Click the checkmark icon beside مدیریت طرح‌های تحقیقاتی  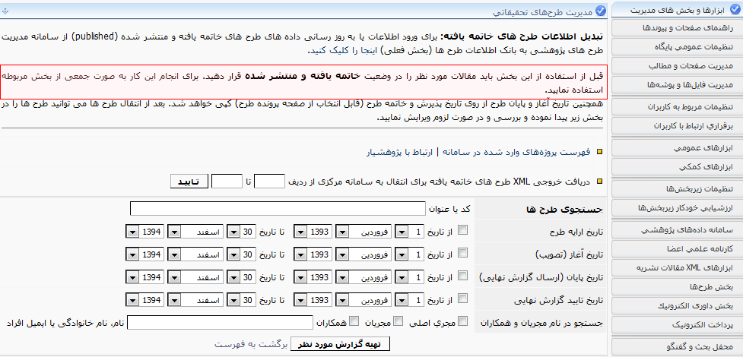pyautogui.click(x=602, y=10)
